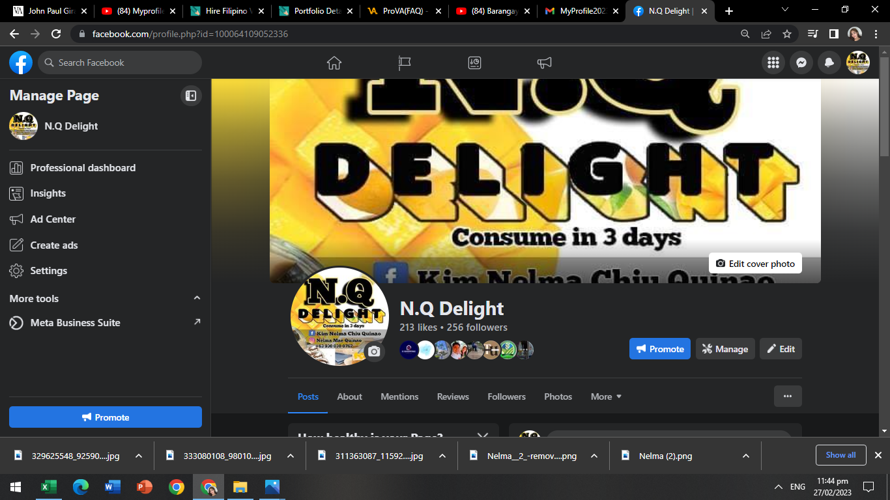
Task: Click the Facebook logo icon
Action: tap(21, 62)
